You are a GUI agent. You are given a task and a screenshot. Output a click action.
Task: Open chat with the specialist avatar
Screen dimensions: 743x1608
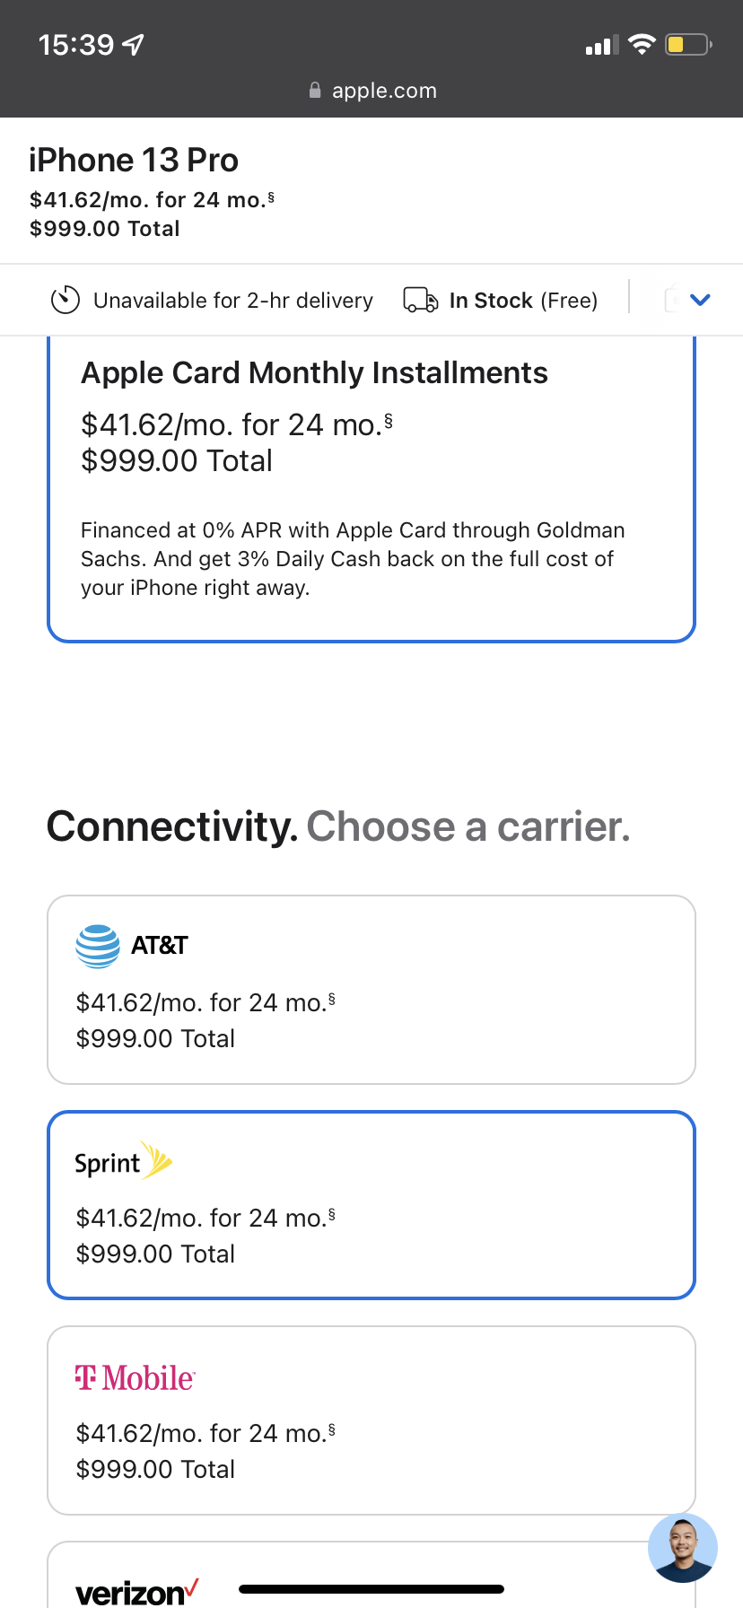(x=683, y=1548)
